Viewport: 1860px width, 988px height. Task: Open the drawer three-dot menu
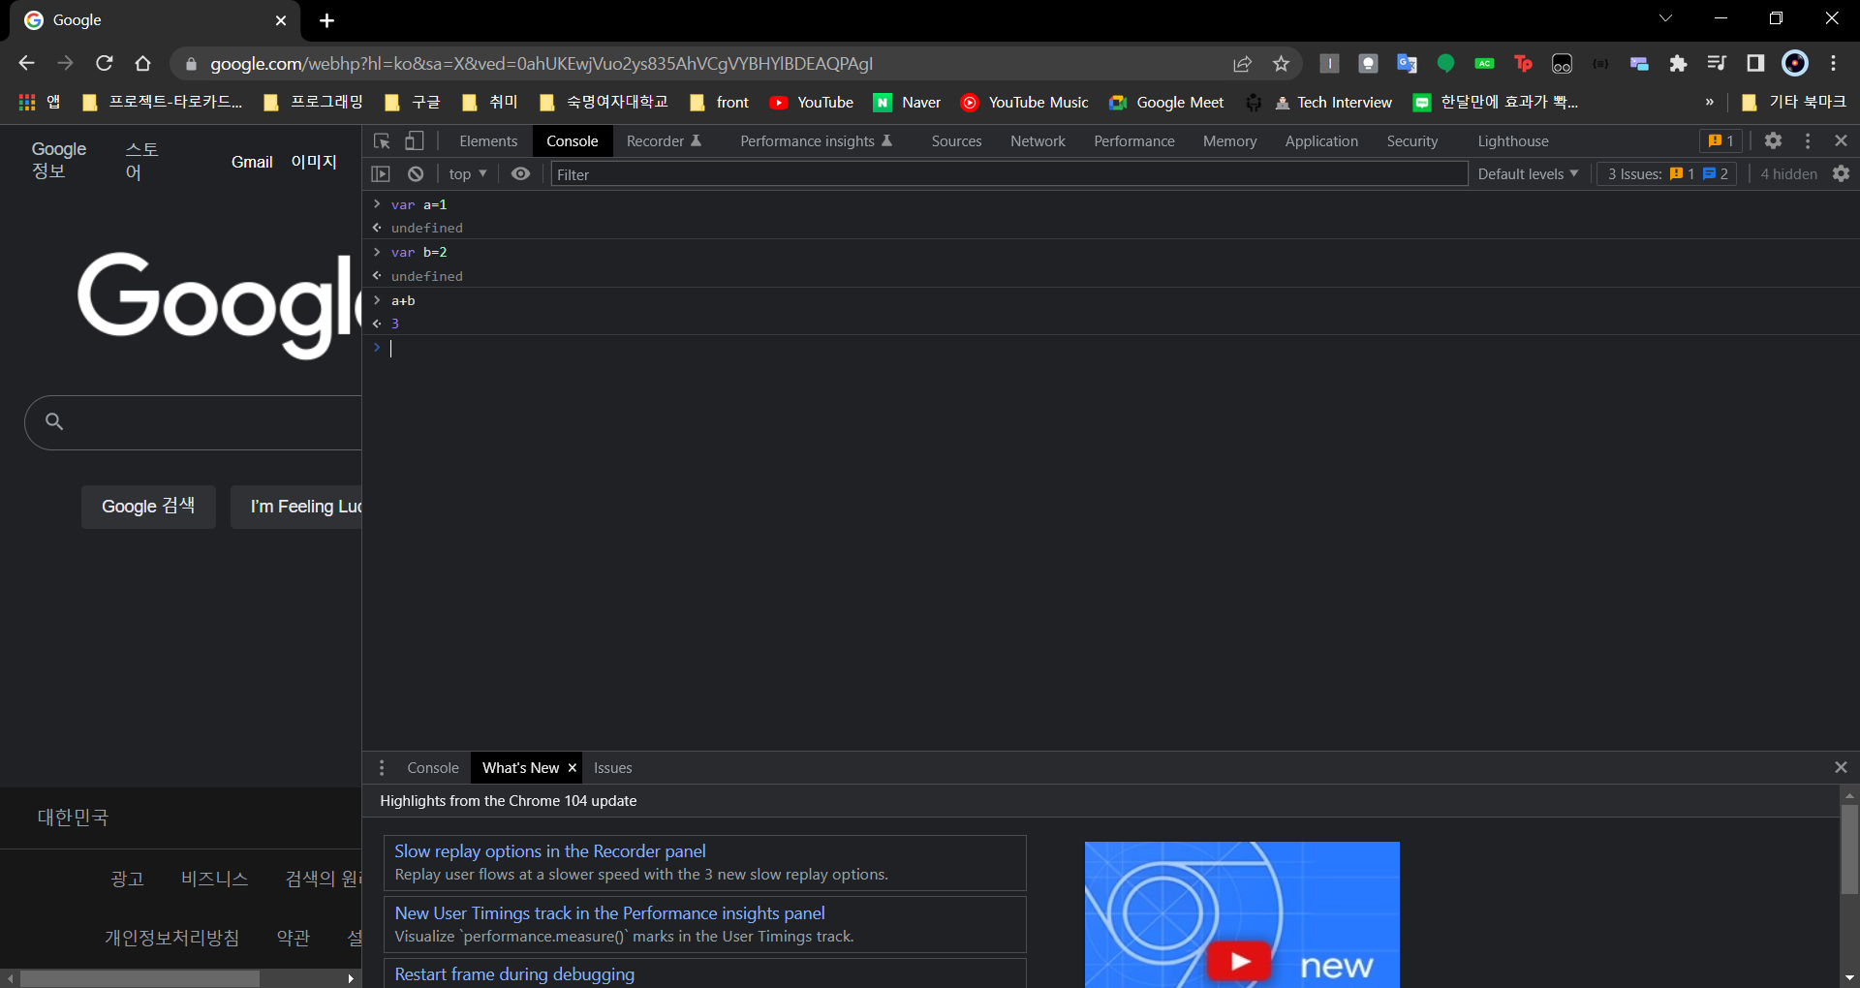pos(382,768)
